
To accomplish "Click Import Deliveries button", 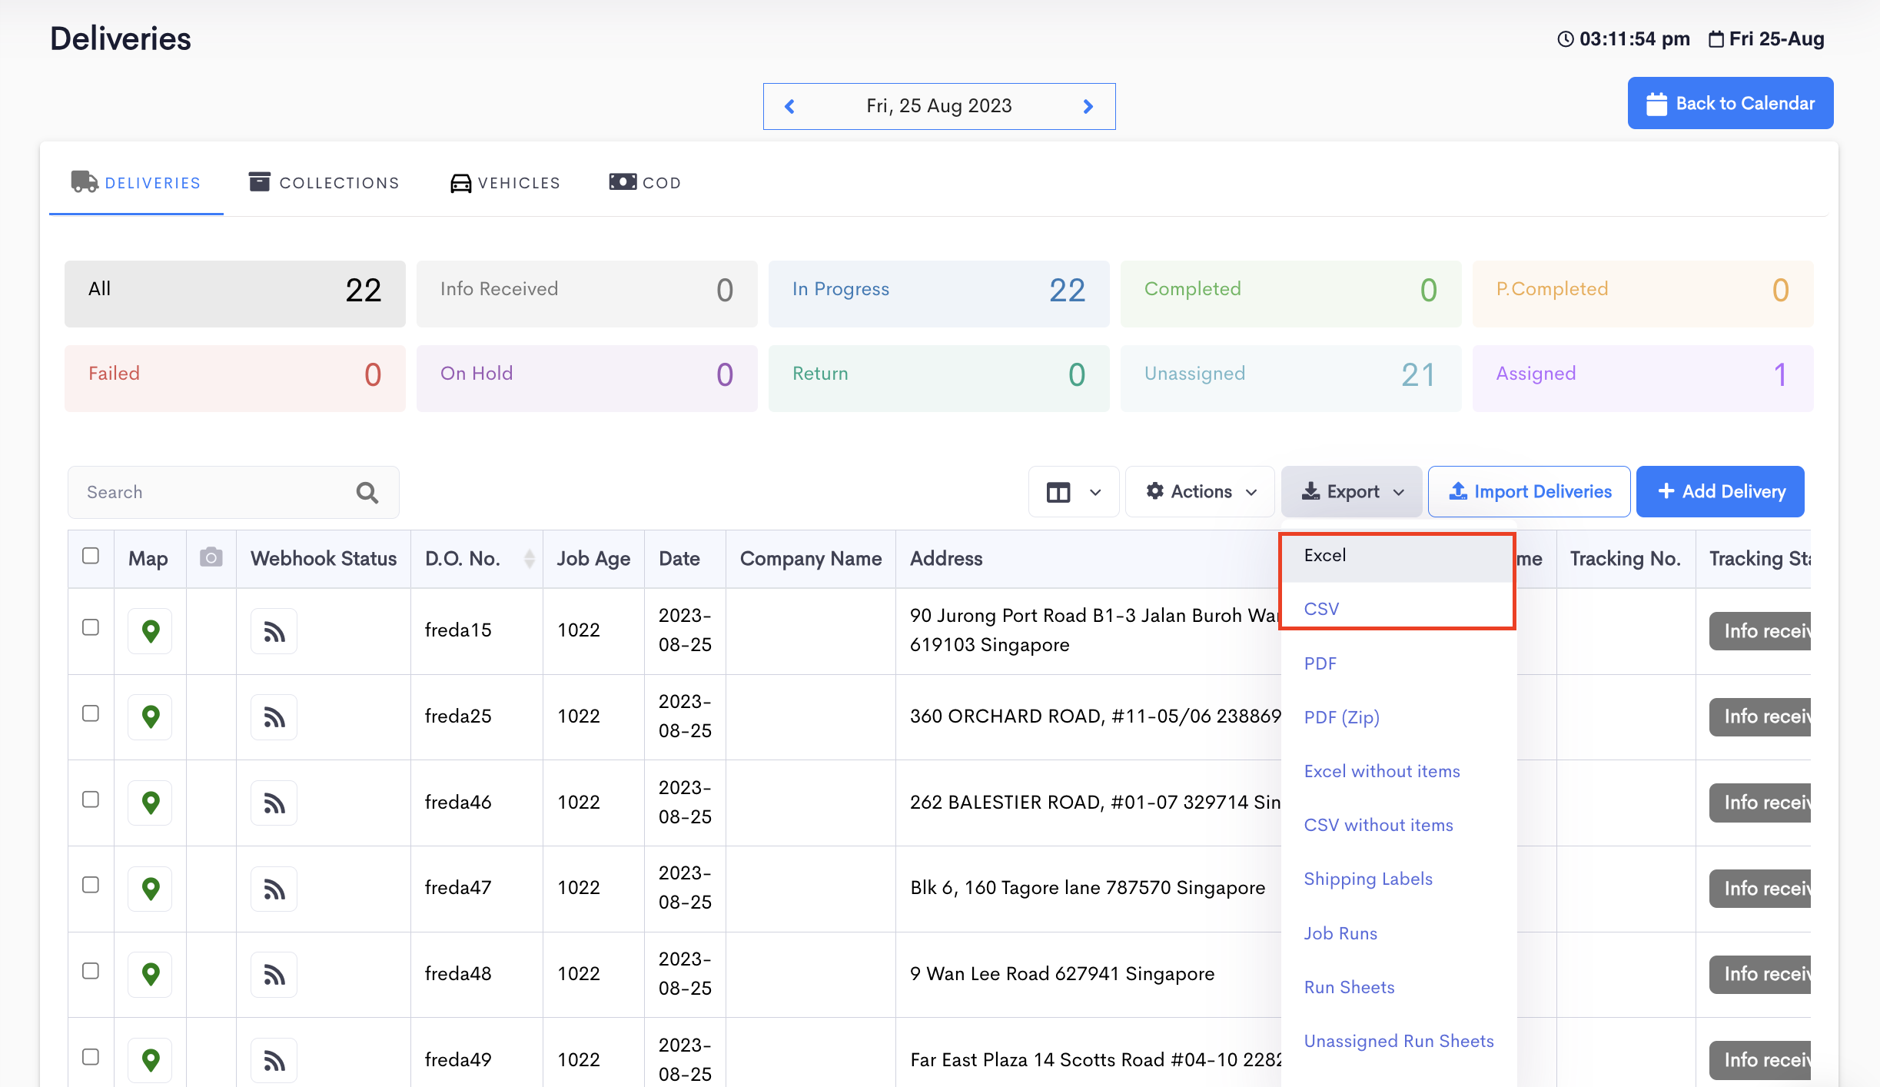I will click(x=1529, y=492).
